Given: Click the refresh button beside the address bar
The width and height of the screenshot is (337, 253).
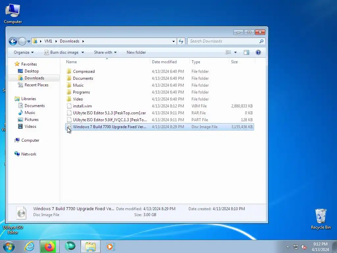Looking at the screenshot, I should 181,41.
